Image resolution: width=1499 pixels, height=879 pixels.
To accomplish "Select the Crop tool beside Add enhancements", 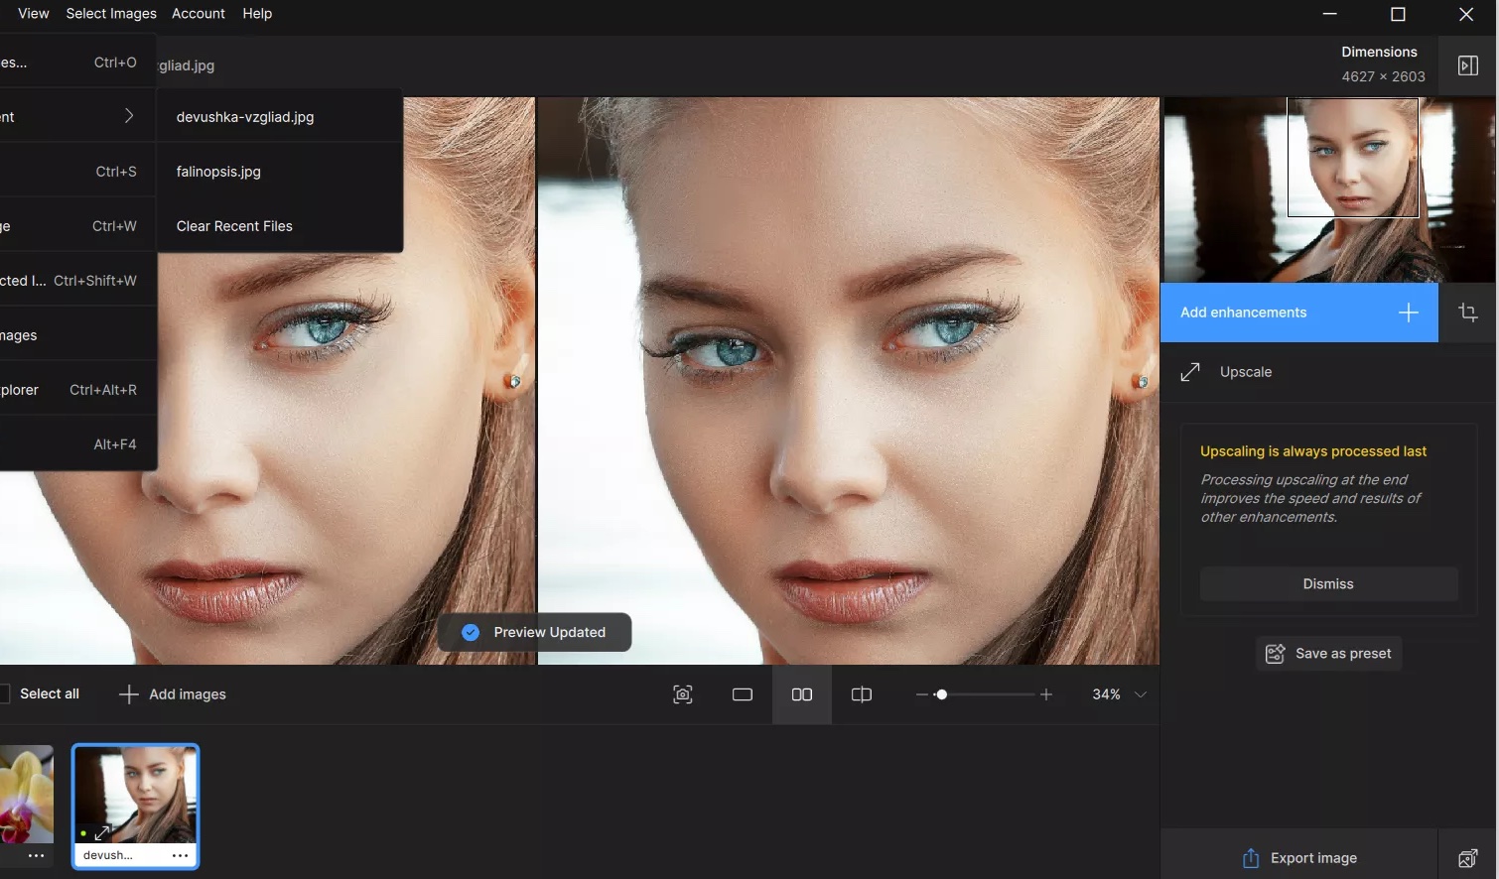I will click(1469, 313).
